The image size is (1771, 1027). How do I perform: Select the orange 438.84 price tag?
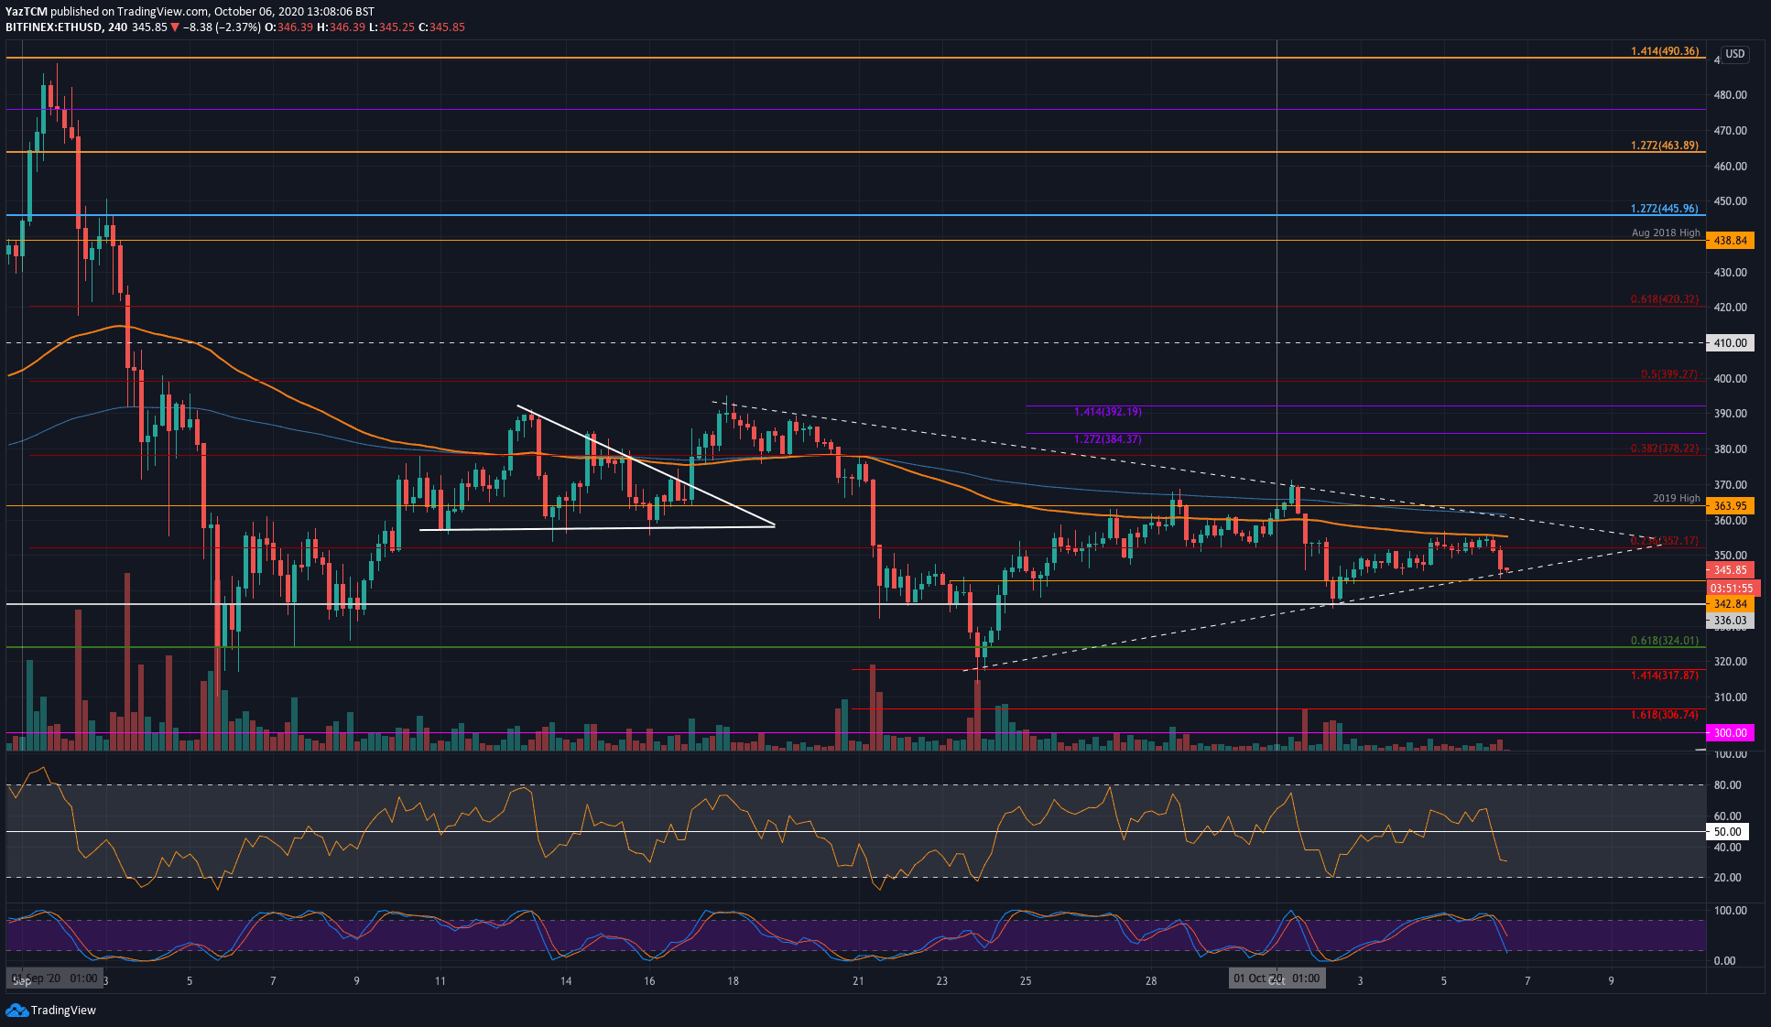[x=1730, y=241]
